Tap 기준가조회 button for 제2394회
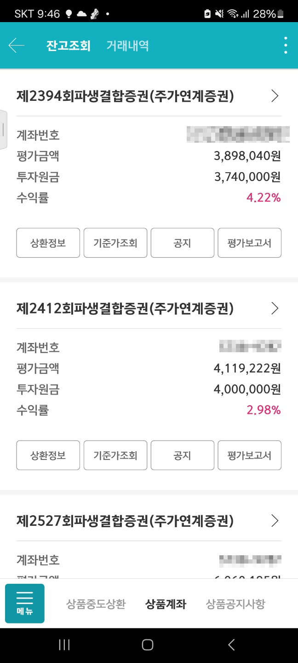 click(115, 243)
